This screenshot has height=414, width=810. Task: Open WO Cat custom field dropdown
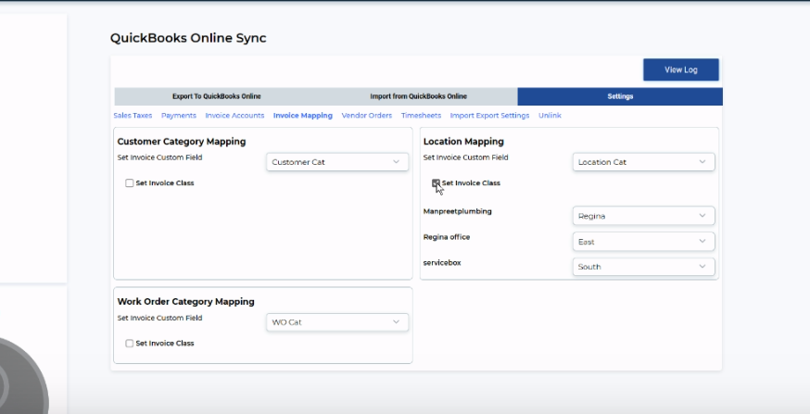pos(337,322)
